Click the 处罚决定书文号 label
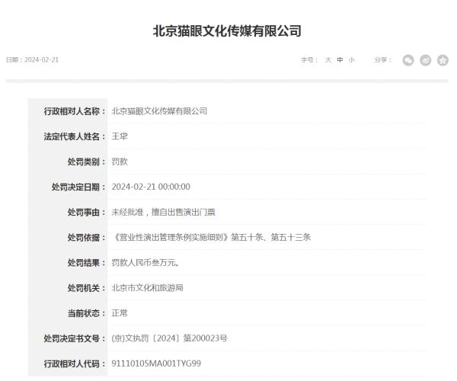 [x=75, y=338]
